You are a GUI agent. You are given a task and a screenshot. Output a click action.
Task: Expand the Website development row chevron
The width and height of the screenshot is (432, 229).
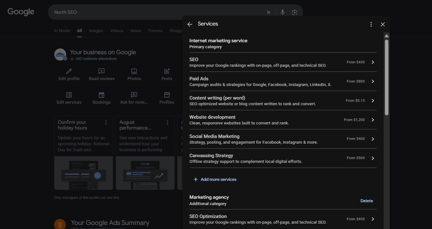point(373,120)
